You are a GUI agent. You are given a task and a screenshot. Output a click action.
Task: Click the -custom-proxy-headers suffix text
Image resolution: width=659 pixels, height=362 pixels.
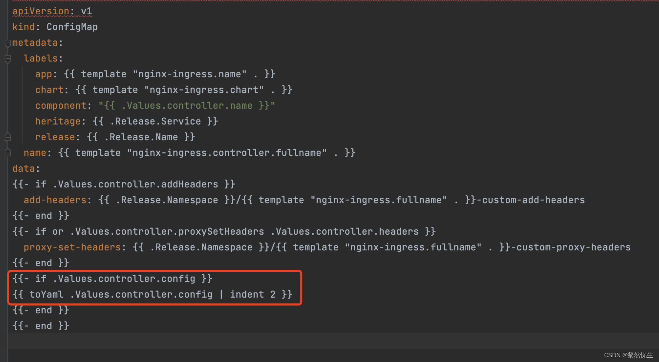coord(571,248)
